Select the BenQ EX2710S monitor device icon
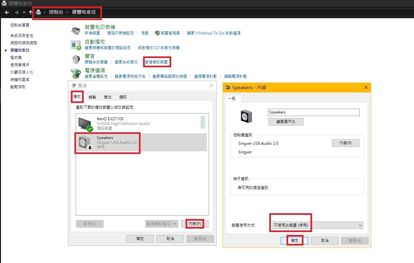The height and width of the screenshot is (263, 414). pos(85,124)
